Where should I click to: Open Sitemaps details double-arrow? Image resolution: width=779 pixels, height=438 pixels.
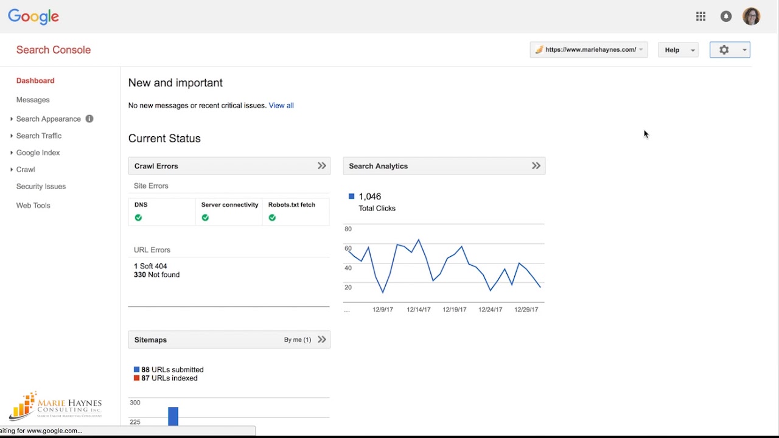(x=322, y=339)
